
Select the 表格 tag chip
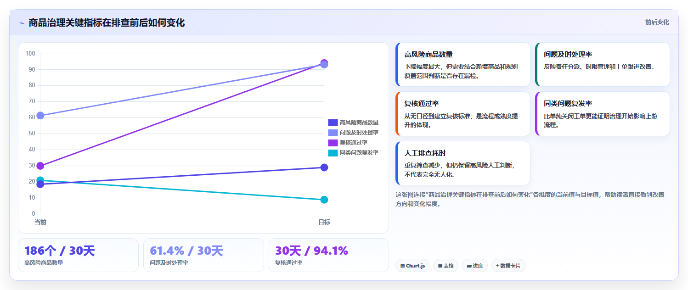(x=446, y=266)
